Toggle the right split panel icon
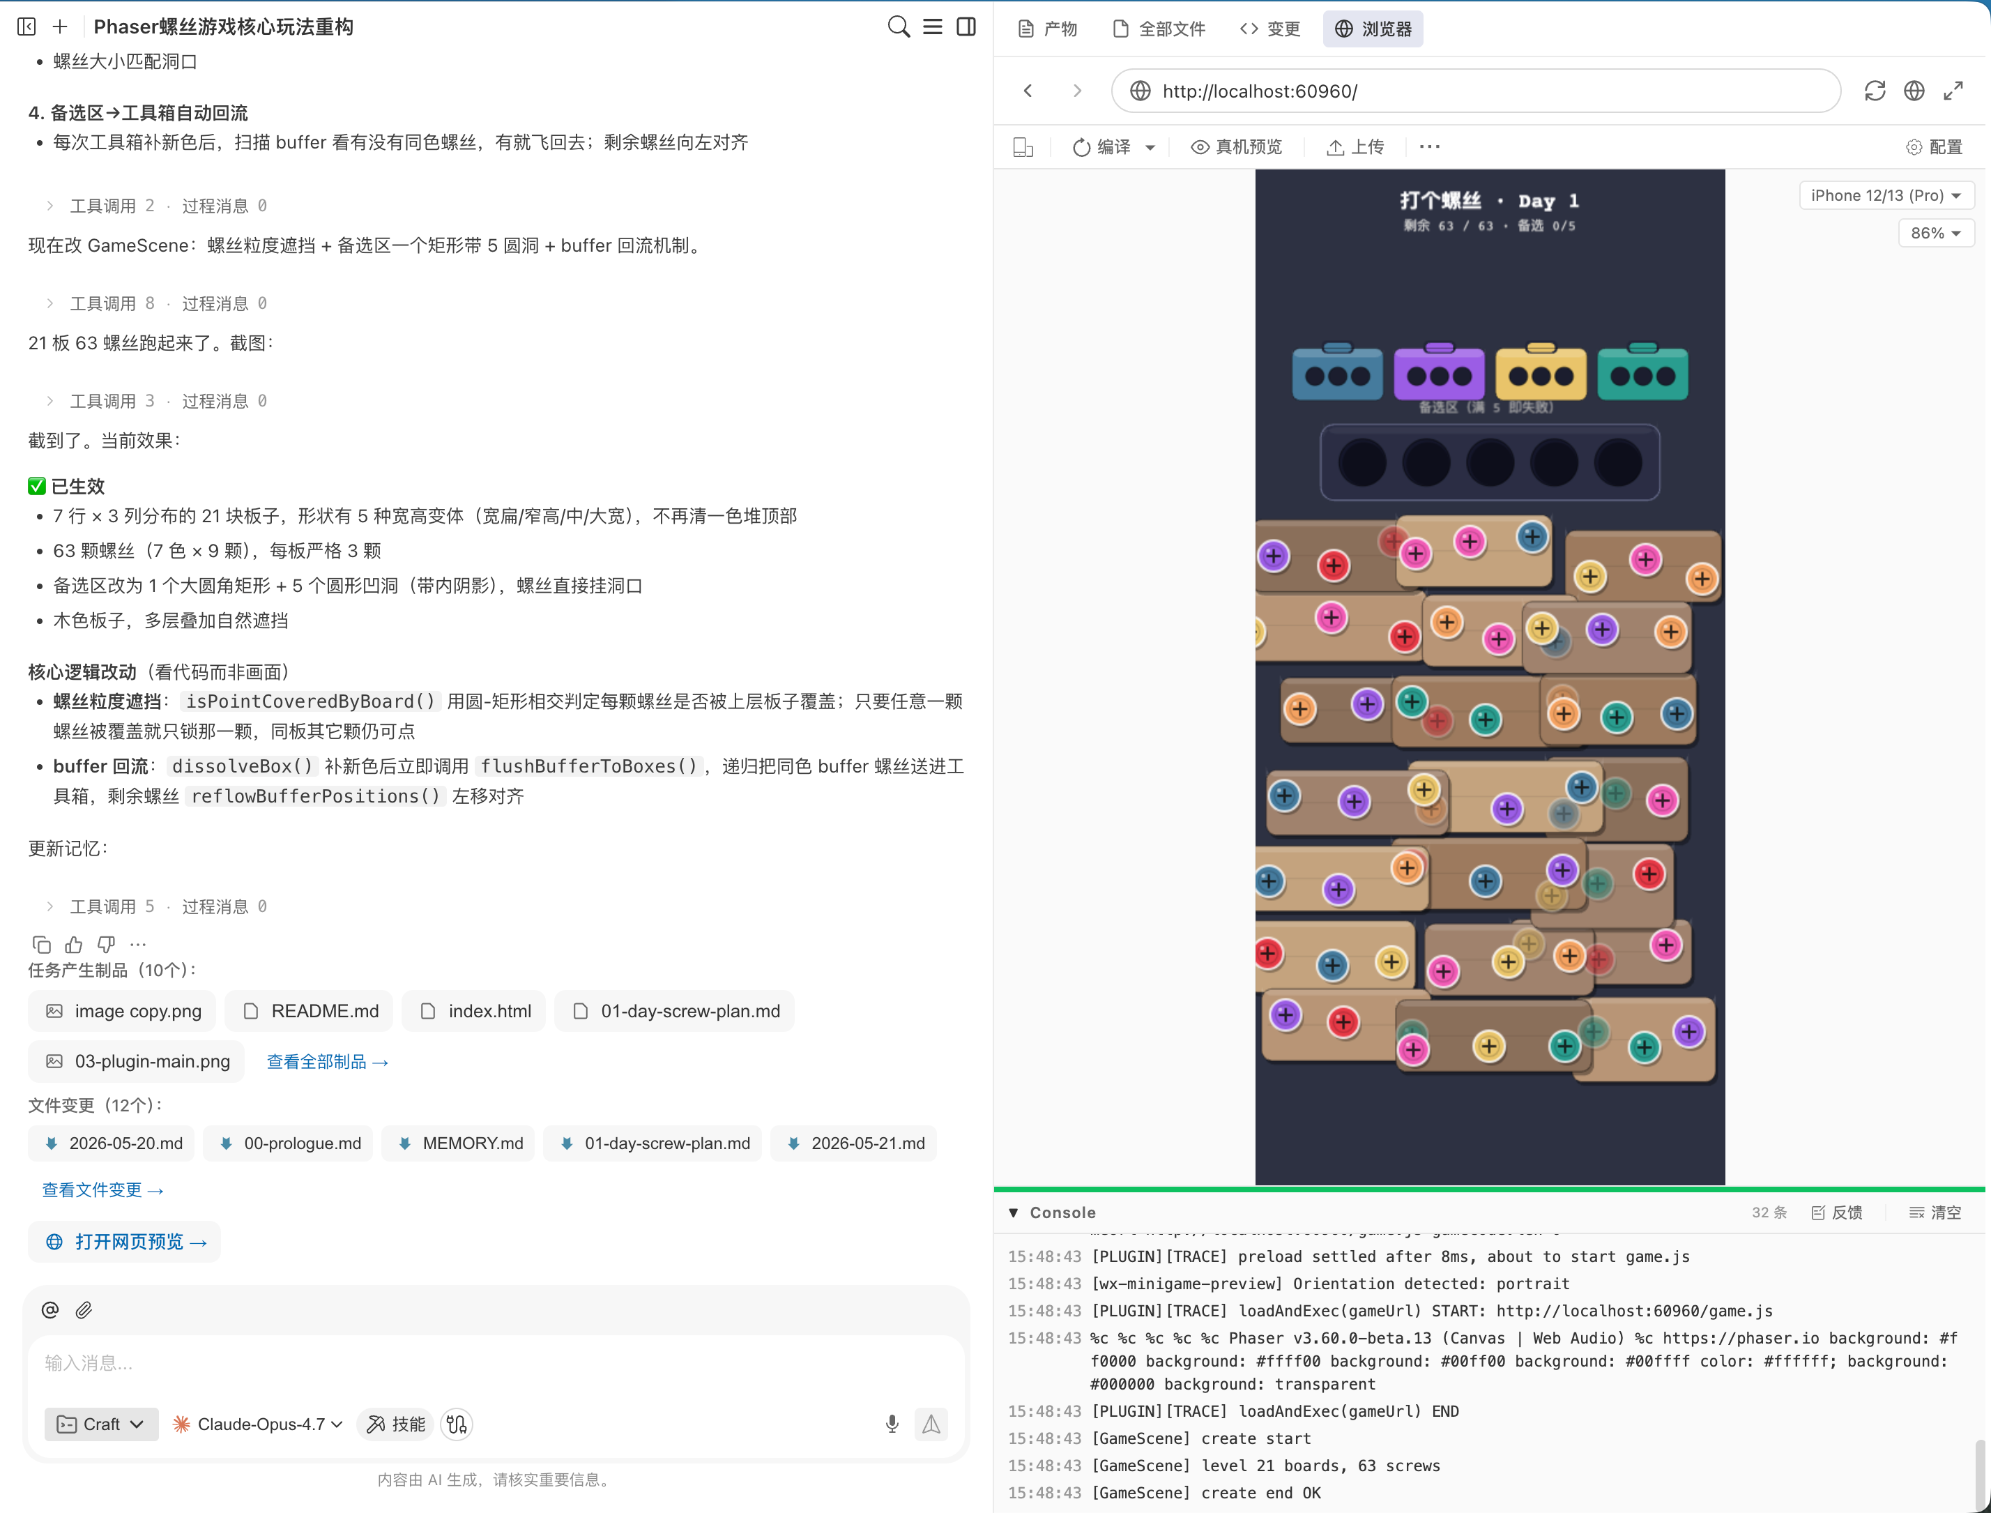Viewport: 1991px width, 1513px height. pyautogui.click(x=966, y=27)
